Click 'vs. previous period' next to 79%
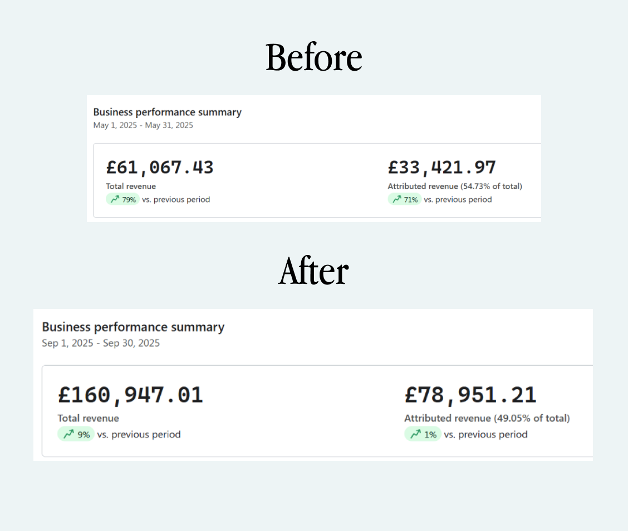This screenshot has height=531, width=628. [176, 199]
